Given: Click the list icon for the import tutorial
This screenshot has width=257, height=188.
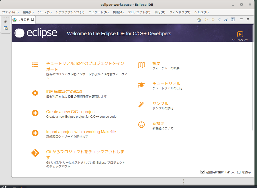Looking at the screenshot, I should click(x=35, y=65).
